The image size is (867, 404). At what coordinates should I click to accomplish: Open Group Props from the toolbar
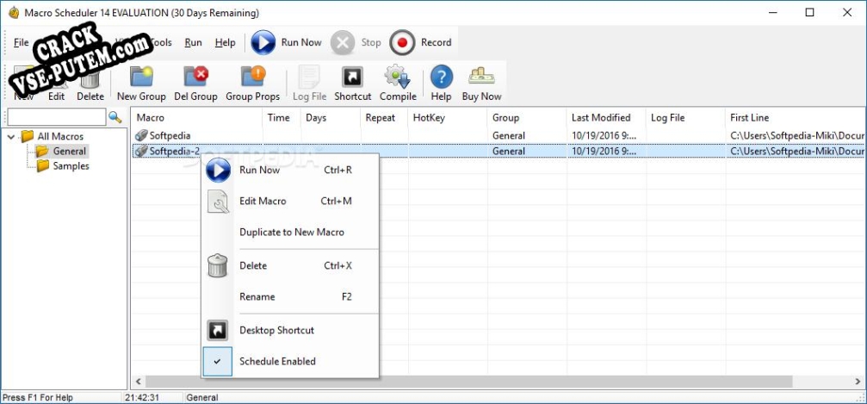[252, 84]
